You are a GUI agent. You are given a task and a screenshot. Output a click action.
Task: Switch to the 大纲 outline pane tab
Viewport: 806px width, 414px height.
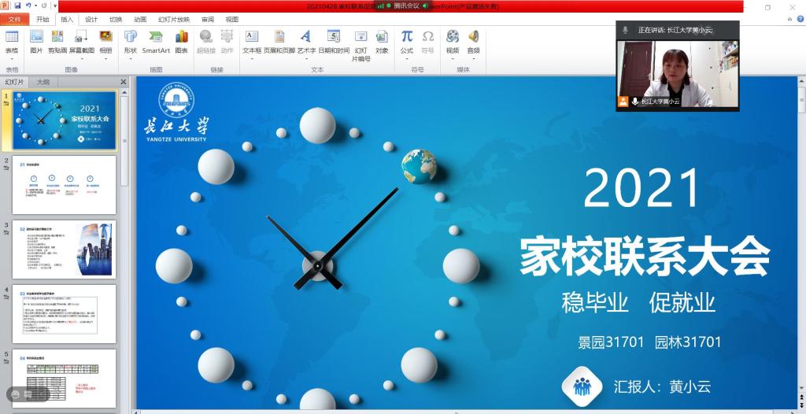43,82
